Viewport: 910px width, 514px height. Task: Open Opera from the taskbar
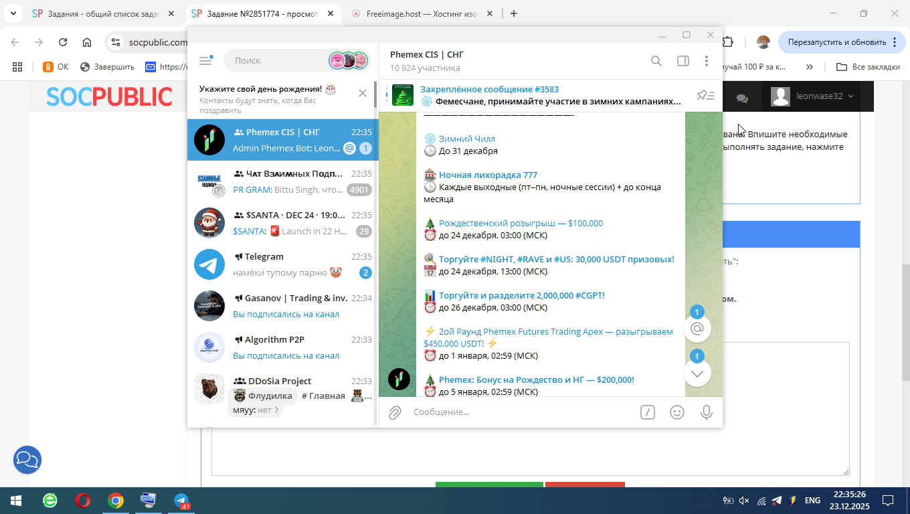83,500
